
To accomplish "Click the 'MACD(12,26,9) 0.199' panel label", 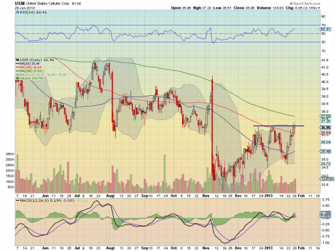I will pos(39,201).
